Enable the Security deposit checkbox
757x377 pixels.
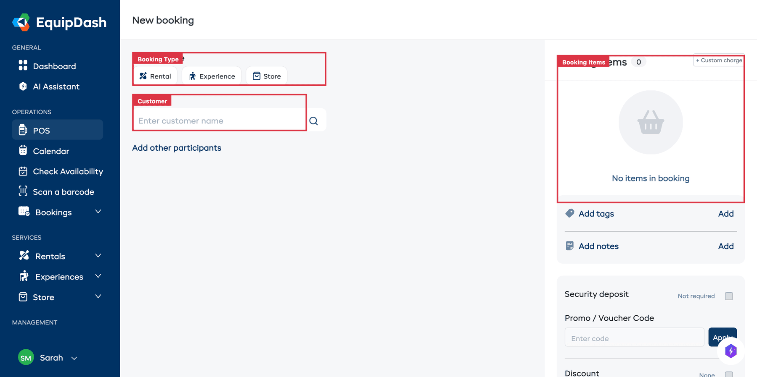click(729, 296)
